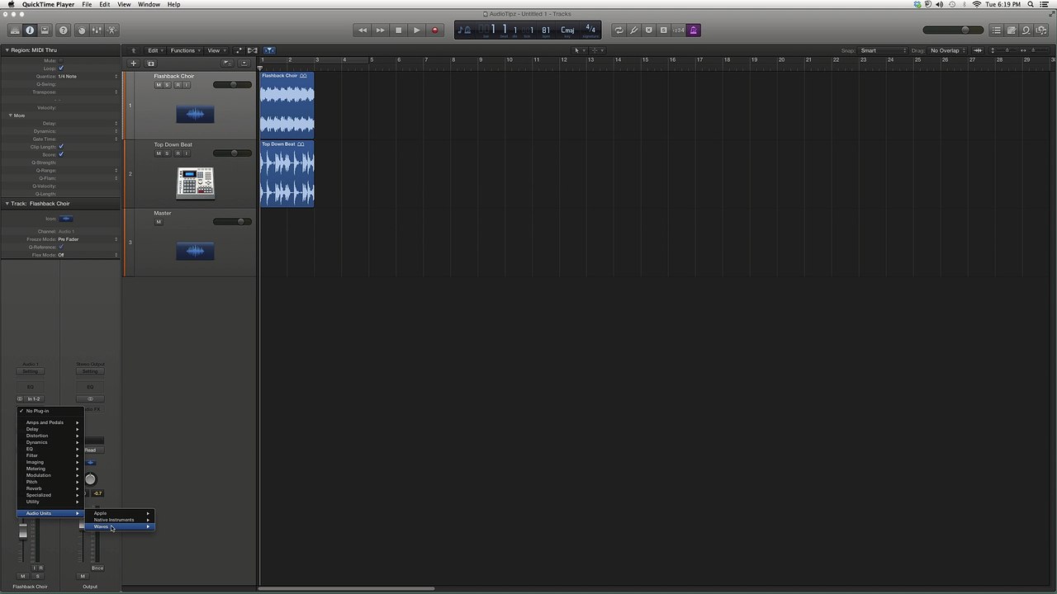Open the File menu in menu bar
1057x594 pixels.
coord(87,4)
